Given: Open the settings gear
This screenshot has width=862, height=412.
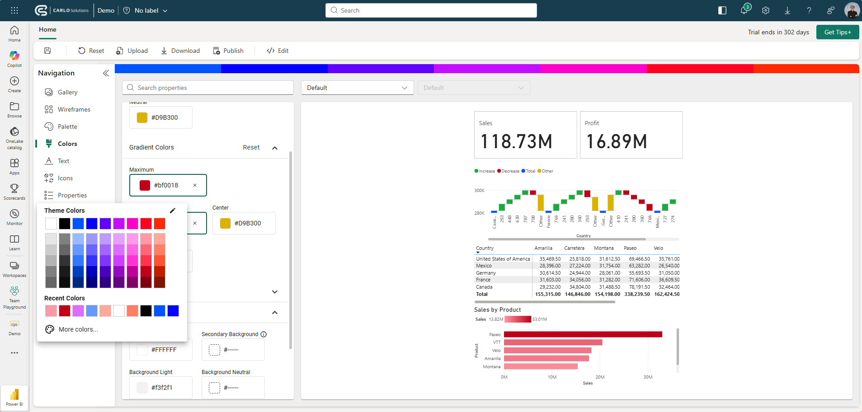Looking at the screenshot, I should [765, 10].
